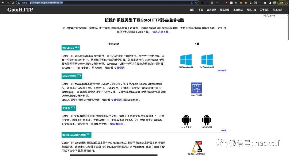This screenshot has width=289, height=156.
Task: Open the ARM64版 download link
Action: click(x=222, y=71)
